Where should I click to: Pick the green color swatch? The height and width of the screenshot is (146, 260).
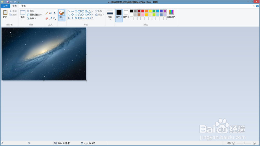pyautogui.click(x=154, y=11)
